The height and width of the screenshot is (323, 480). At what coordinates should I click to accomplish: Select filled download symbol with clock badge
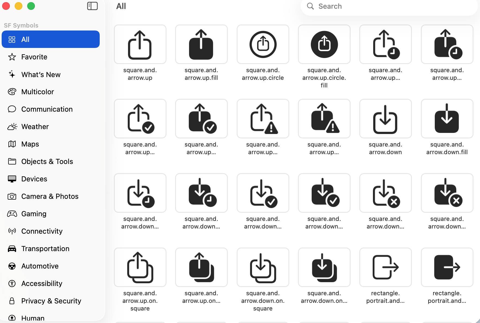click(x=201, y=193)
